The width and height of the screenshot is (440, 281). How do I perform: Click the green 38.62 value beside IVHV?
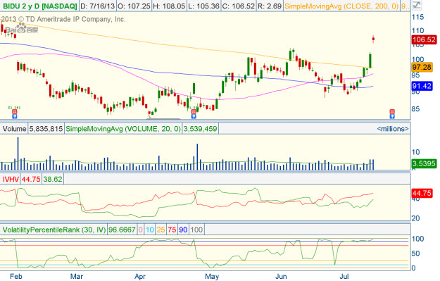tap(53, 179)
